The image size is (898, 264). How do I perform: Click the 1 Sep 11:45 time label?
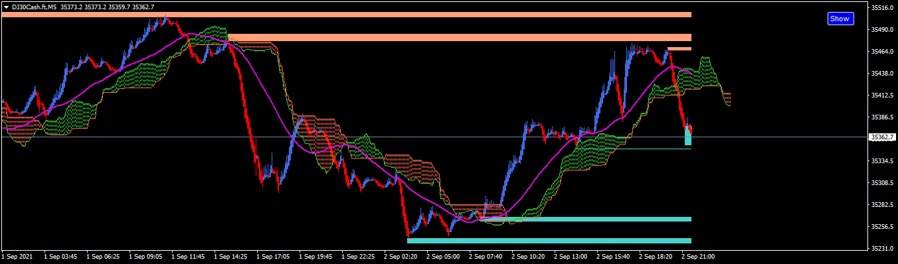[x=189, y=255]
